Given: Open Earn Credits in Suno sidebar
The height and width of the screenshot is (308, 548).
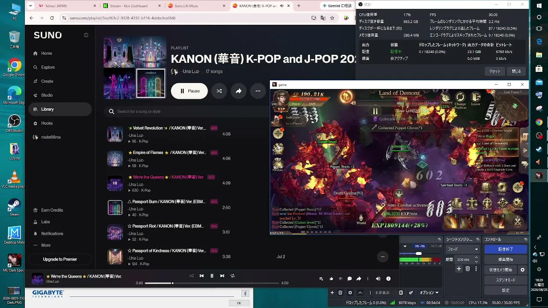Looking at the screenshot, I should point(52,210).
